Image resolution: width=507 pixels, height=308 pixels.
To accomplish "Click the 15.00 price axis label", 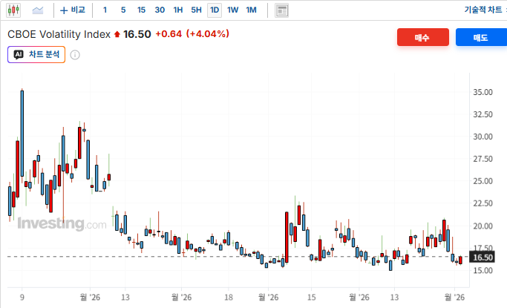I will click(x=483, y=270).
